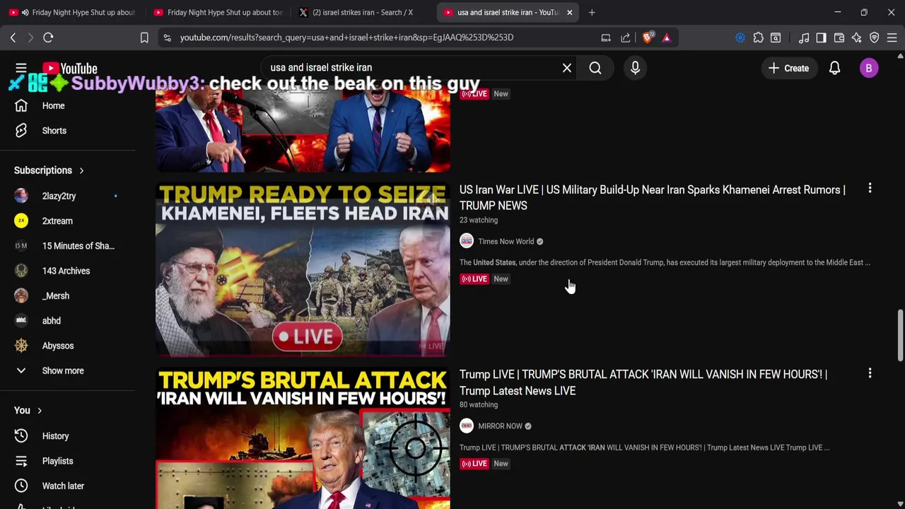This screenshot has height=509, width=905.
Task: Start voice search with the microphone
Action: point(635,68)
